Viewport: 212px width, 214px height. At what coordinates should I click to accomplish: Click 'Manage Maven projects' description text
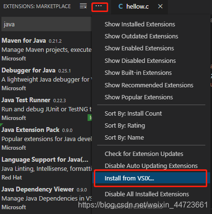[46, 50]
